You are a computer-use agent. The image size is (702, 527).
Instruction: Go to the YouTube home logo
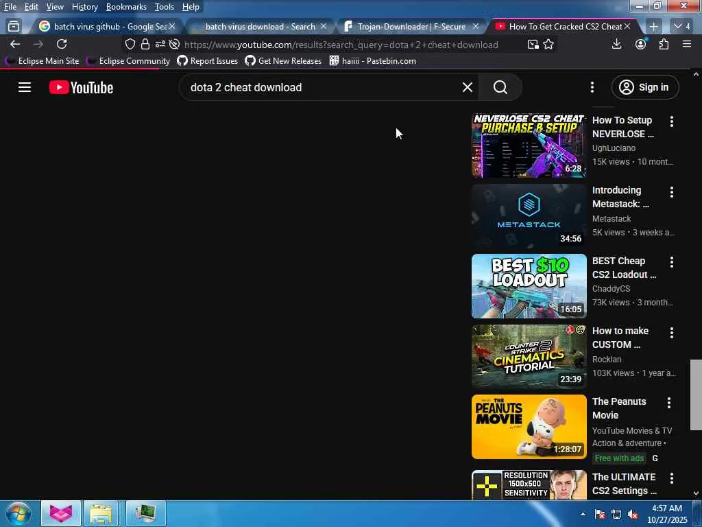coord(81,87)
